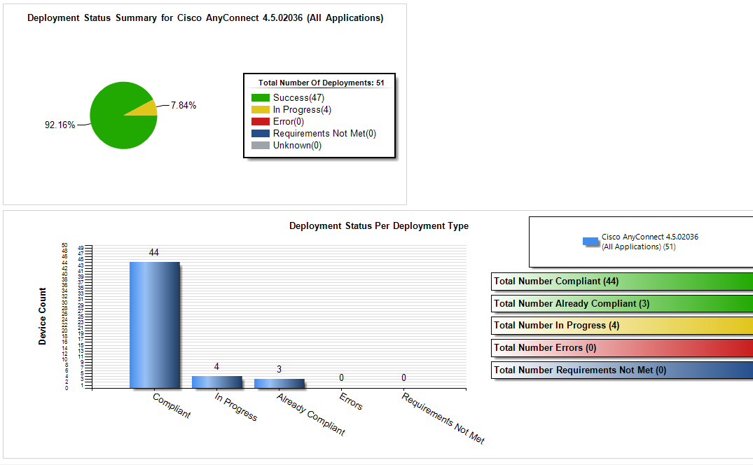Click the 3 value above Already Compliant bar
This screenshot has width=753, height=465.
279,370
